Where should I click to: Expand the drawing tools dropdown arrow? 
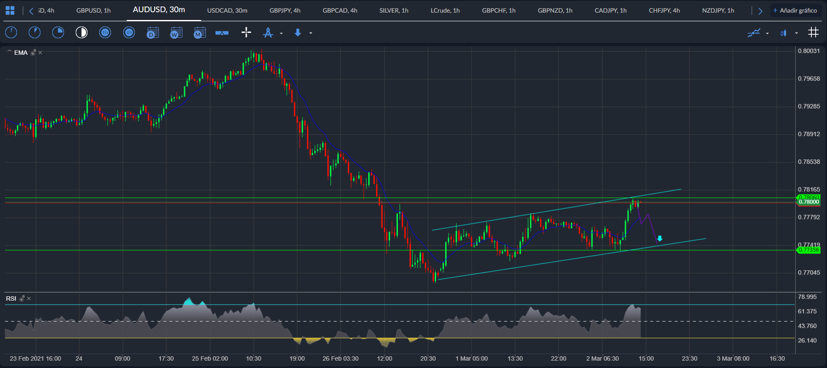coord(281,33)
